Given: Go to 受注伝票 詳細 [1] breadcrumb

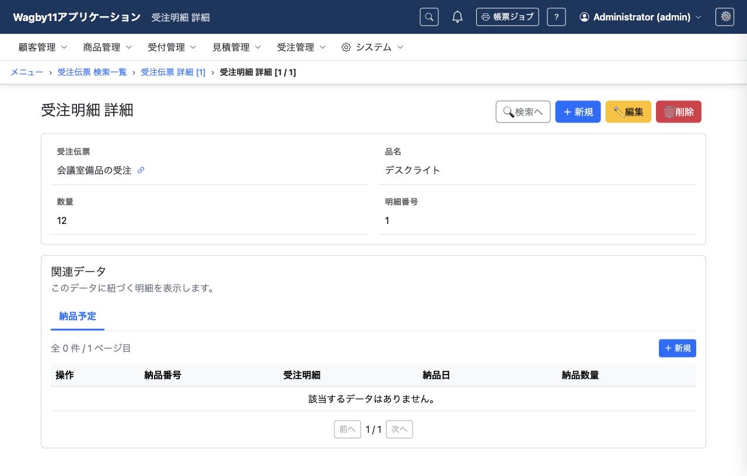Looking at the screenshot, I should (x=173, y=72).
